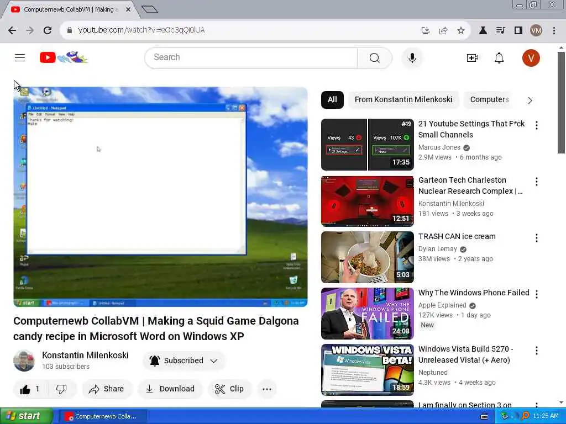
Task: Show more filter chips with right chevron
Action: click(530, 100)
